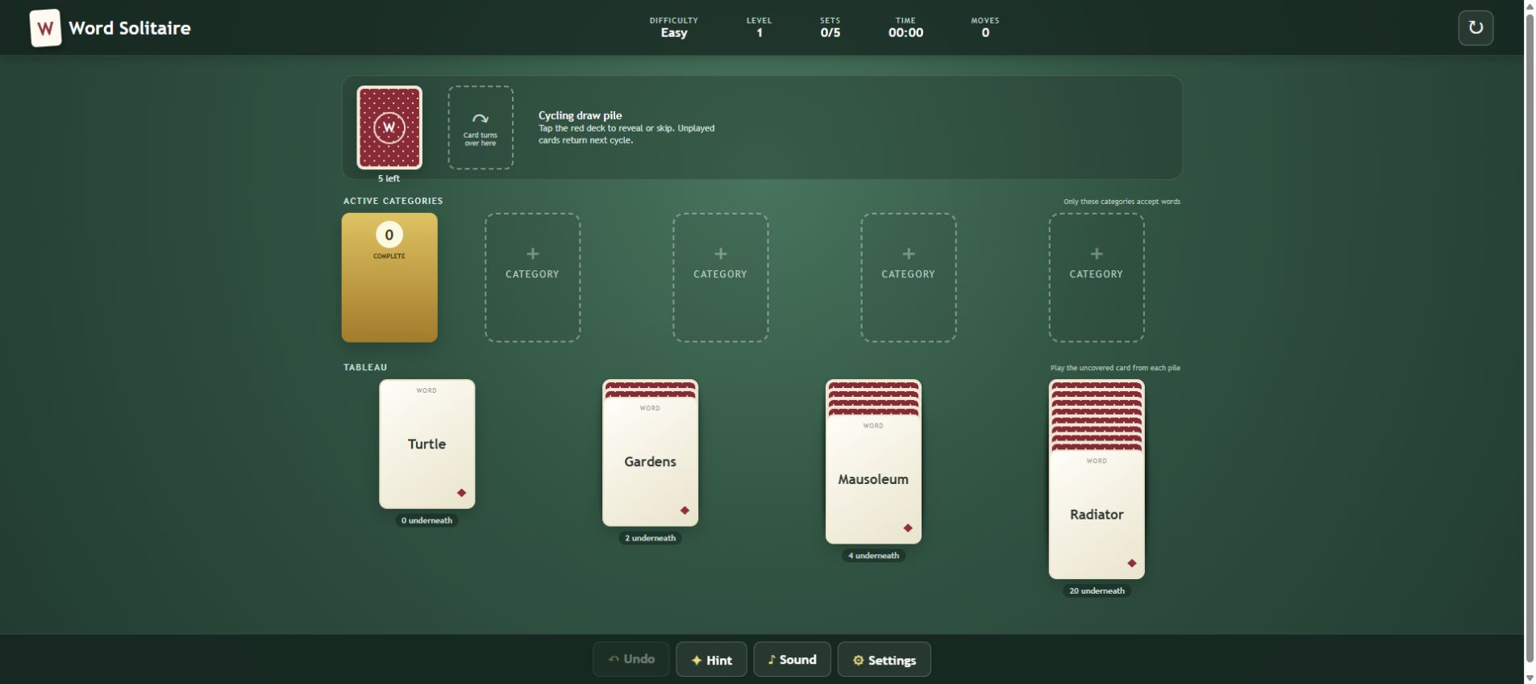Click the Time '00:00' display
Viewport: 1536px width, 684px height.
[x=905, y=33]
